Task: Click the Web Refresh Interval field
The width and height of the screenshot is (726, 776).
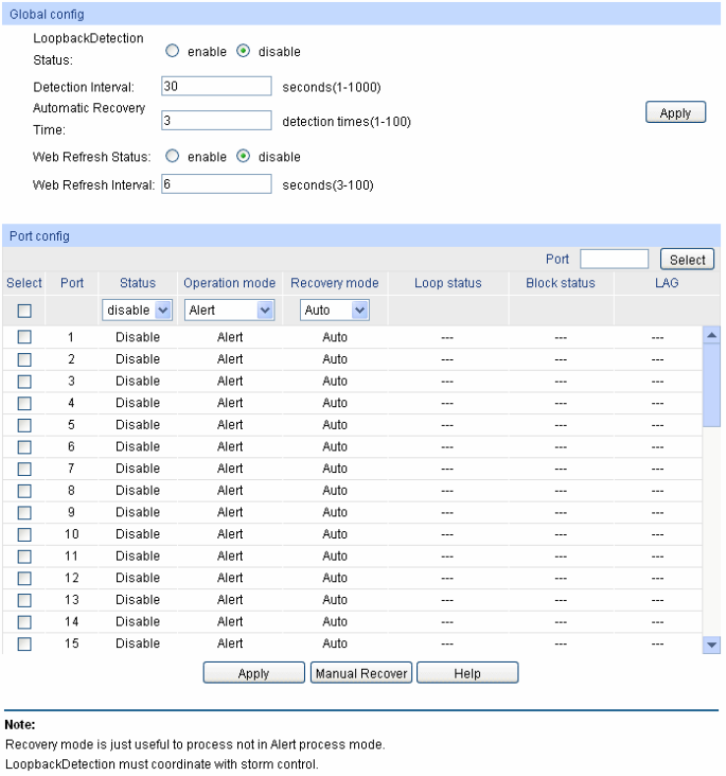Action: (215, 184)
